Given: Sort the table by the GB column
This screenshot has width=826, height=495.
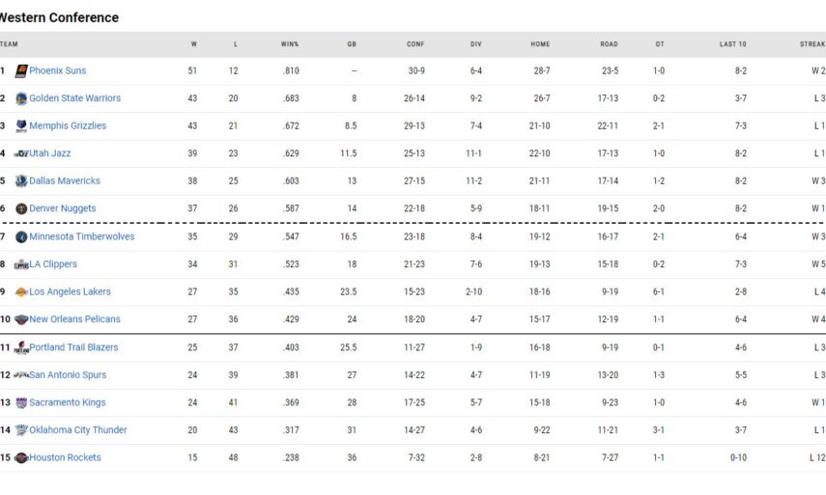Looking at the screenshot, I should click(352, 44).
